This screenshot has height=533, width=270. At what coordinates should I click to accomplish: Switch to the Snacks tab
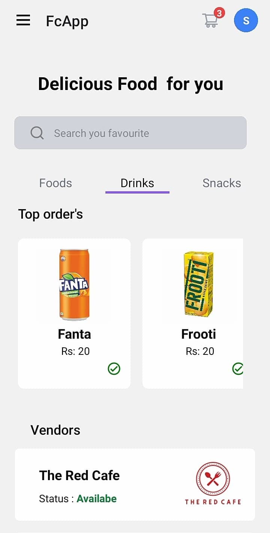tap(222, 183)
